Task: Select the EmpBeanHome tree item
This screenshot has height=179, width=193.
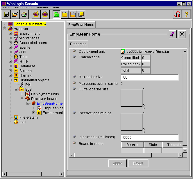Action: (50, 103)
